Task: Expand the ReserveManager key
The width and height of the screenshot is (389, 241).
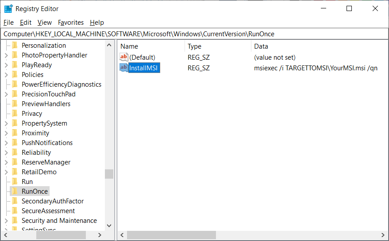Action: (x=7, y=162)
